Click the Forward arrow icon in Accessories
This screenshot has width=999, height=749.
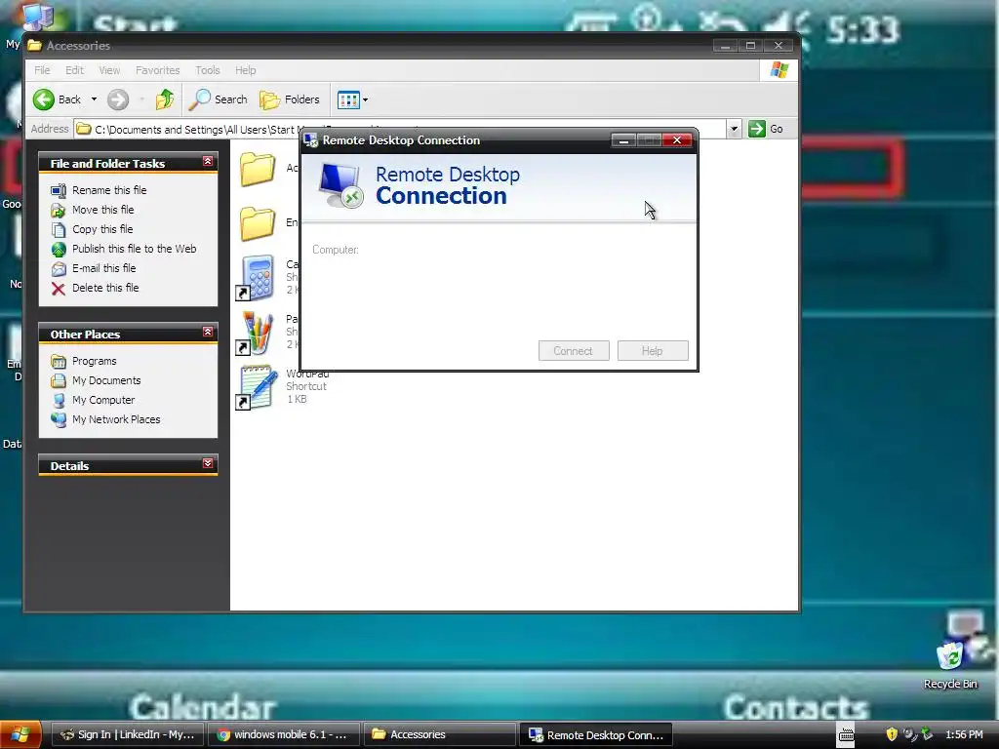tap(118, 99)
